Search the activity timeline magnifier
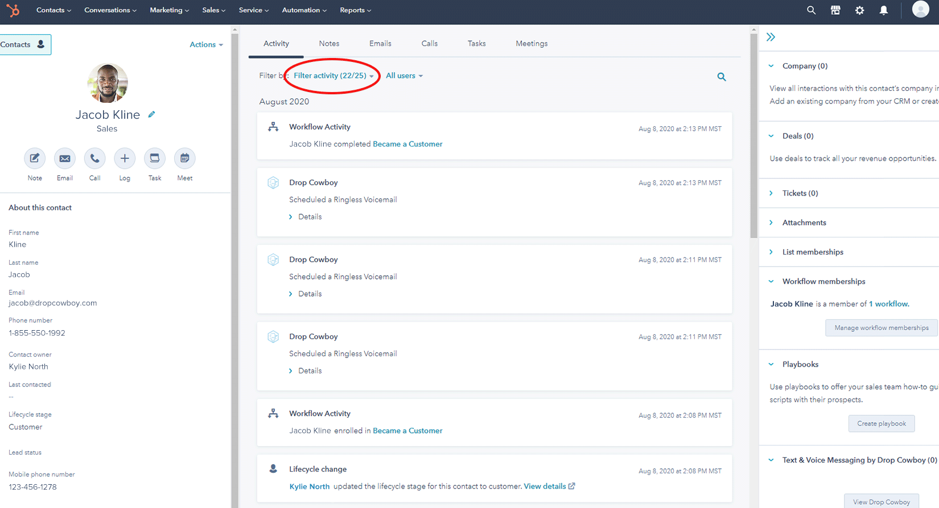Image resolution: width=939 pixels, height=508 pixels. pyautogui.click(x=722, y=77)
